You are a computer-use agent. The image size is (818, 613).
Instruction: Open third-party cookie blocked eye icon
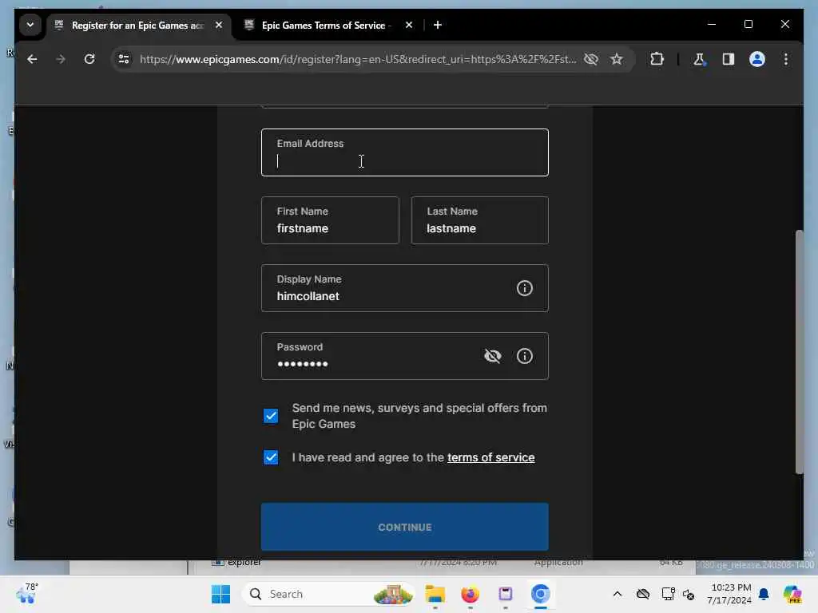point(591,59)
